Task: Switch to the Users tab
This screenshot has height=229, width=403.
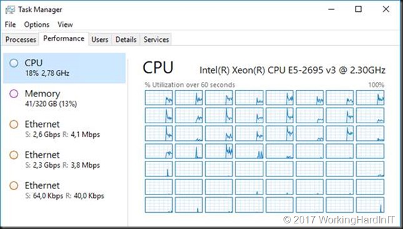Action: click(x=99, y=39)
